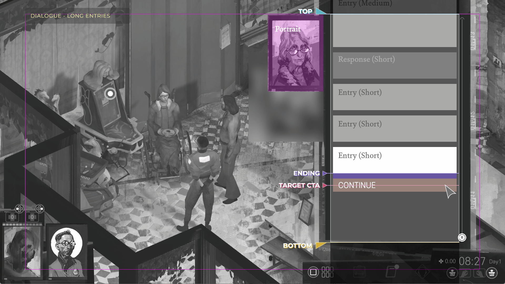Click the partially visible Entry (Medium) header
Viewport: 505px width, 284px height.
pyautogui.click(x=365, y=3)
